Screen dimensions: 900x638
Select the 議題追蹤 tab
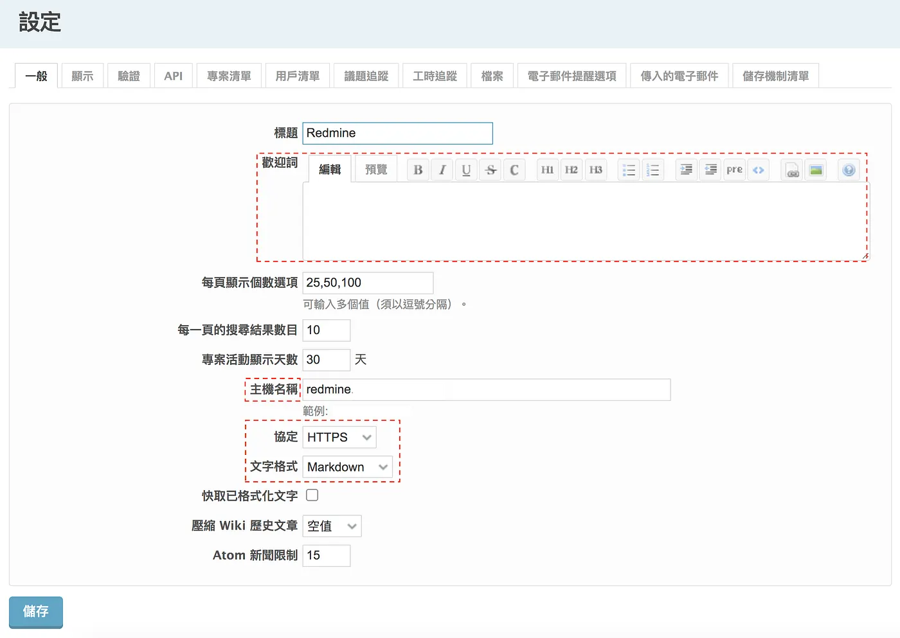pyautogui.click(x=366, y=76)
